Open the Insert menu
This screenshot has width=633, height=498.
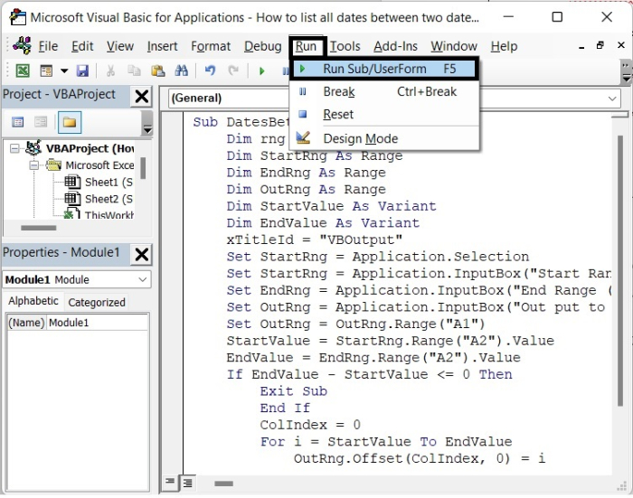[x=162, y=46]
